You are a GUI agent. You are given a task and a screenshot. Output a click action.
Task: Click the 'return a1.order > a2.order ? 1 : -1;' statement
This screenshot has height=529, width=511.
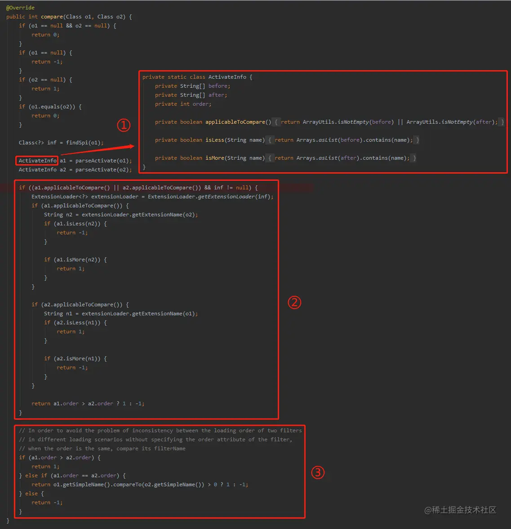(x=88, y=403)
